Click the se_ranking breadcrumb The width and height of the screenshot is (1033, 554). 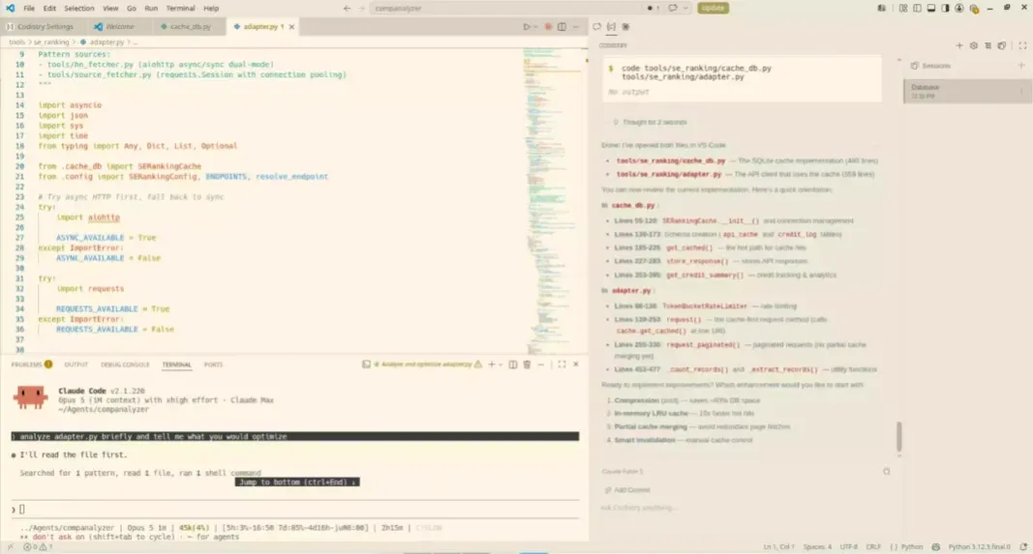[x=51, y=43]
